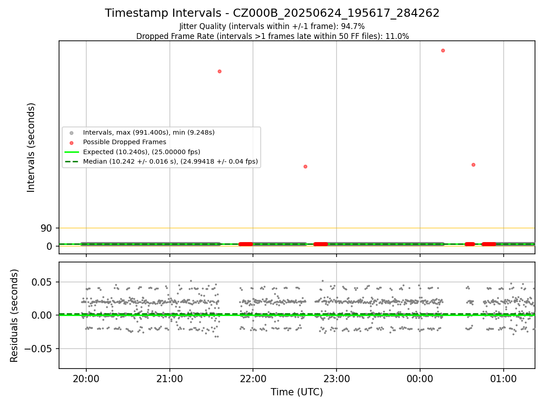The width and height of the screenshot is (545, 408).
Task: Click the red dot marker in the legend
Action: point(71,142)
